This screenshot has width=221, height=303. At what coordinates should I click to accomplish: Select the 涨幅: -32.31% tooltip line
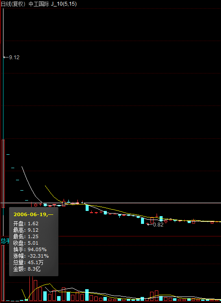pyautogui.click(x=31, y=256)
